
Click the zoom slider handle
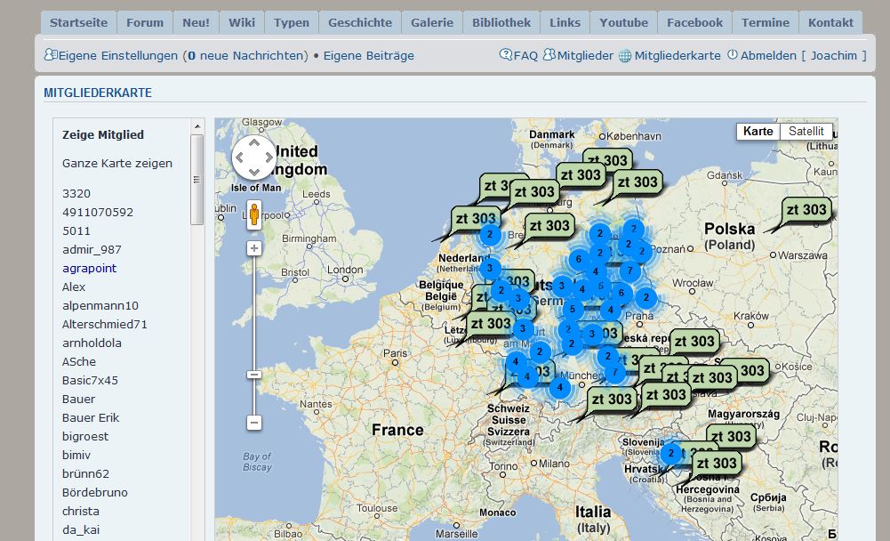254,375
